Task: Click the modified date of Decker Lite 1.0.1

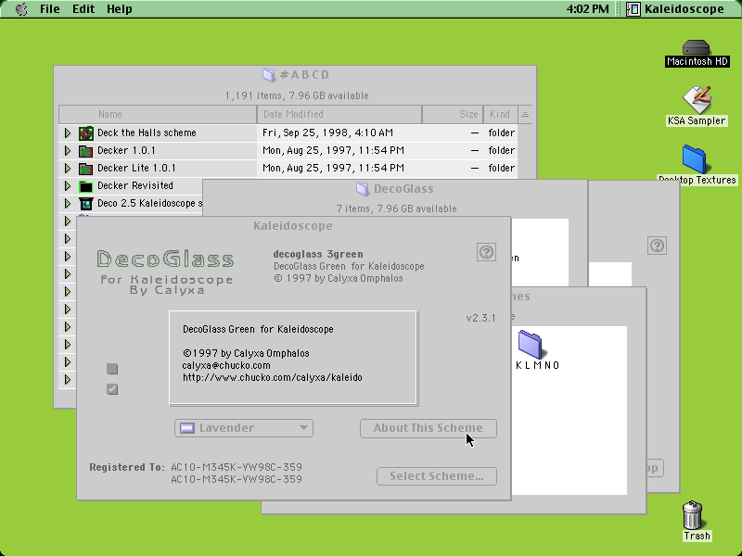Action: point(333,168)
